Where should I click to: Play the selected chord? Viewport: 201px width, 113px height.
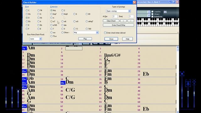85,39
